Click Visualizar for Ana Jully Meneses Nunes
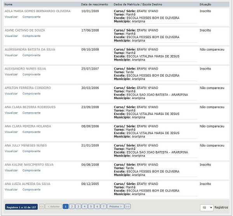233x216 pixels. pyautogui.click(x=11, y=151)
